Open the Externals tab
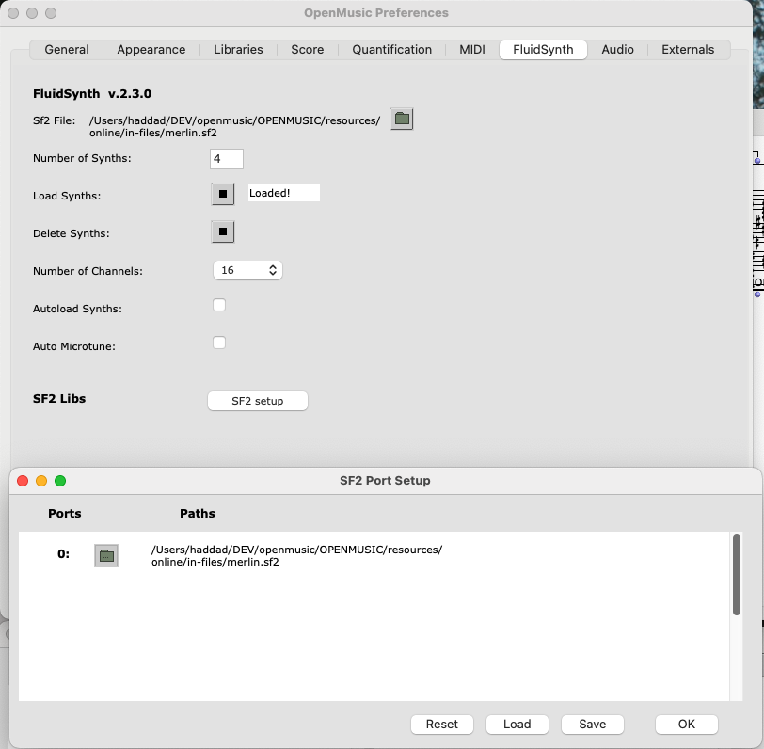 coord(688,50)
